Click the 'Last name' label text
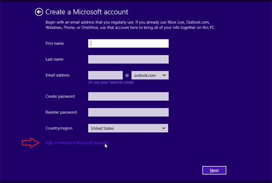Screen dimensions: 272x183 tap(55, 59)
